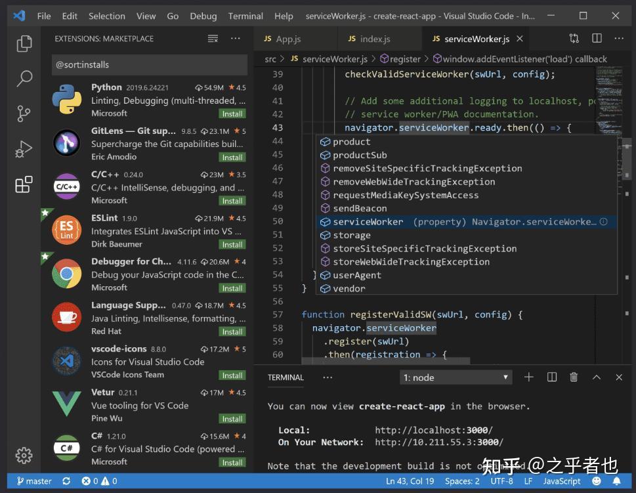Open errors and warnings count in status bar
Image resolution: width=636 pixels, height=493 pixels.
(99, 481)
